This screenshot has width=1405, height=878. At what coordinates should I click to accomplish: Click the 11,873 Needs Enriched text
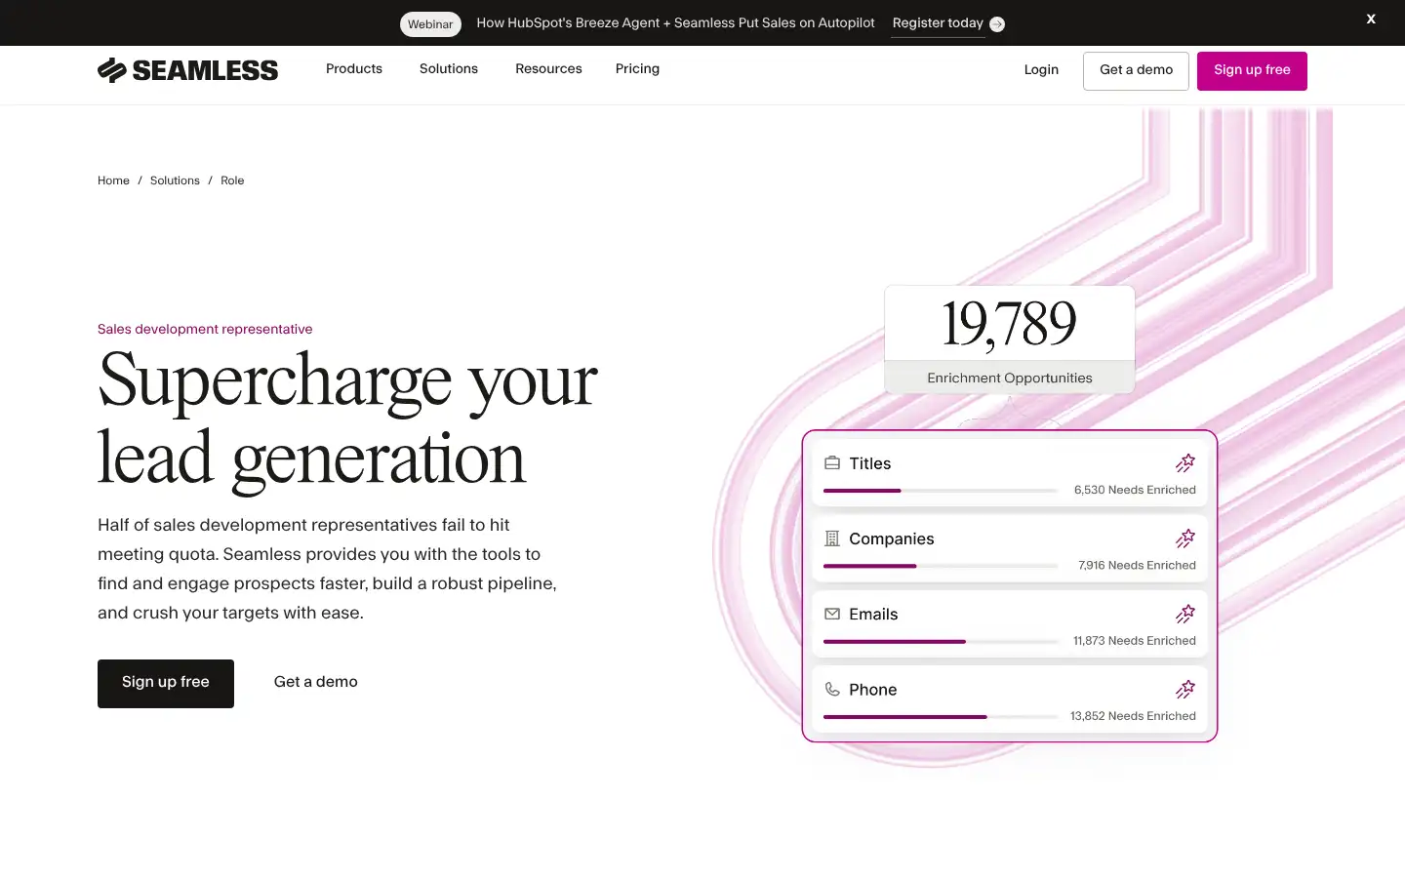1135,640
